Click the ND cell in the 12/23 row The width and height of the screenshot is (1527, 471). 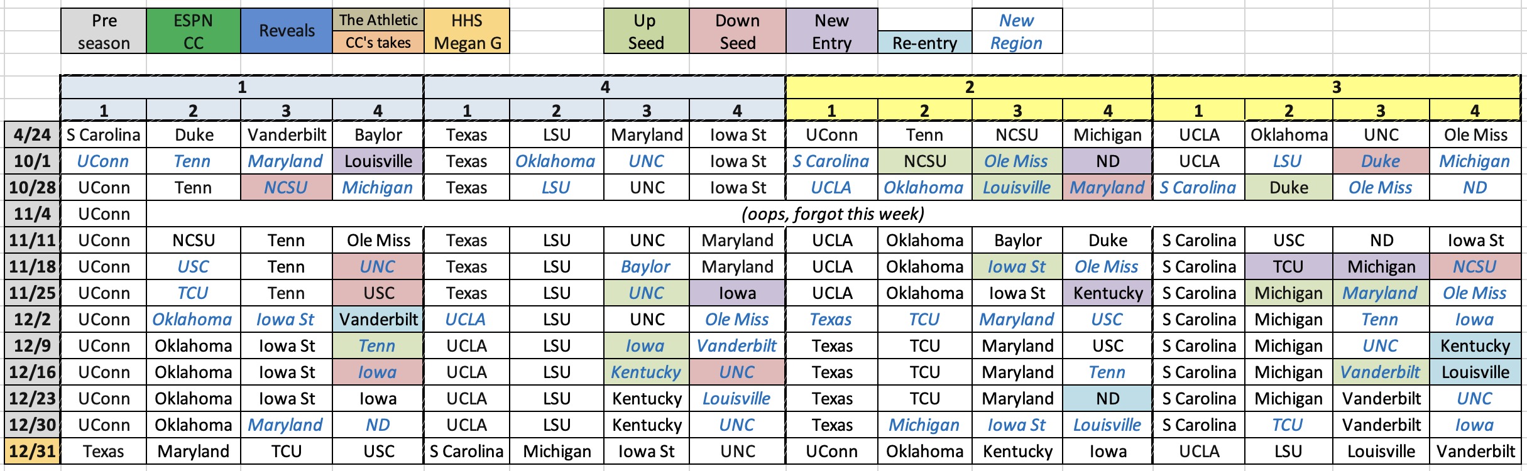(x=1107, y=399)
